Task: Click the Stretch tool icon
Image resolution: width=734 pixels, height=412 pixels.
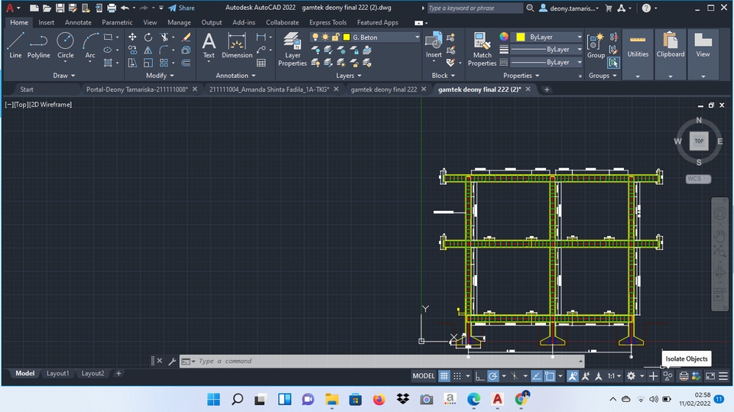Action: [132, 62]
